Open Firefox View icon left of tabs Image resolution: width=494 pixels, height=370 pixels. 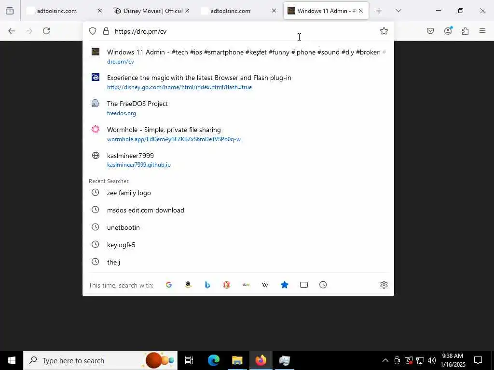10,11
